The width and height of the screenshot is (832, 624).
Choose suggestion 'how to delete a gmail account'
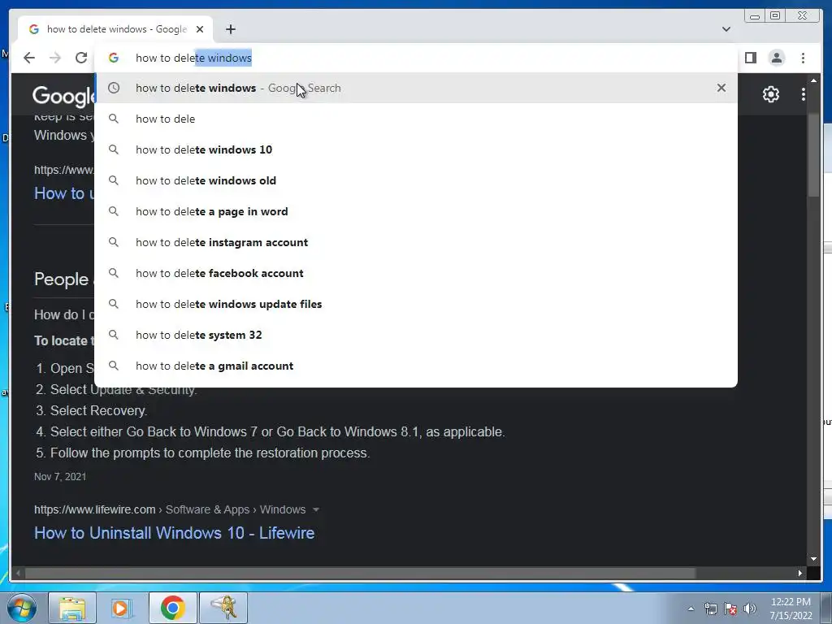coord(416,366)
